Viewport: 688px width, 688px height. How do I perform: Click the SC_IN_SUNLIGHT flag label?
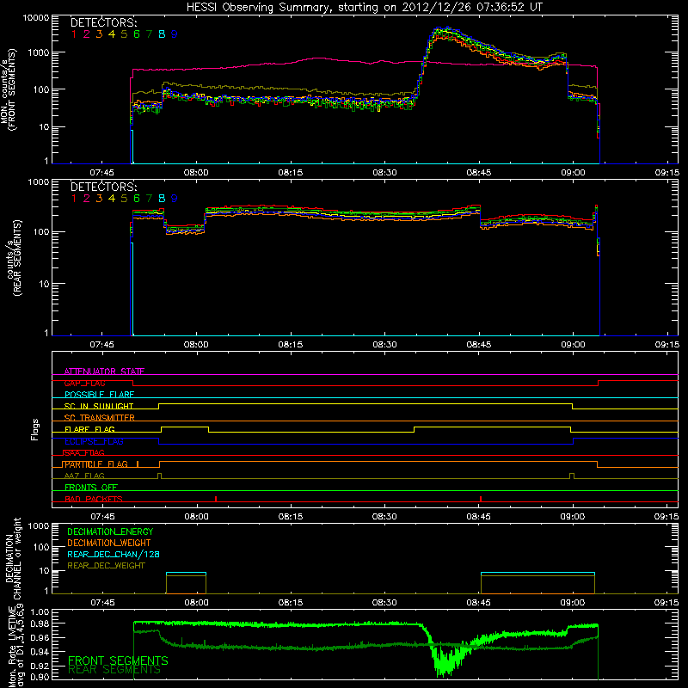(99, 406)
